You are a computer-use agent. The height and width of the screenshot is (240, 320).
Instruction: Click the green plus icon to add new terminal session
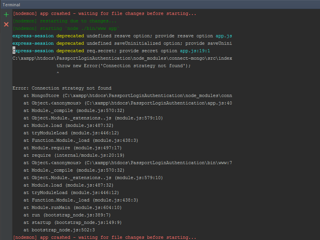[6, 14]
